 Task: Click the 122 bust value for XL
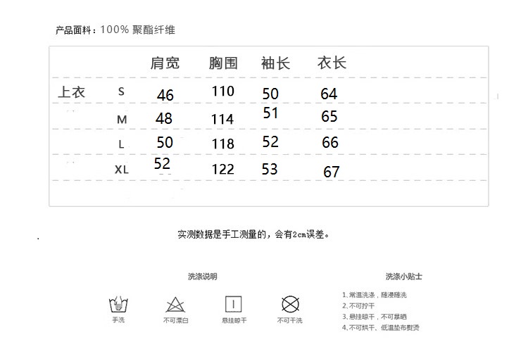[223, 169]
